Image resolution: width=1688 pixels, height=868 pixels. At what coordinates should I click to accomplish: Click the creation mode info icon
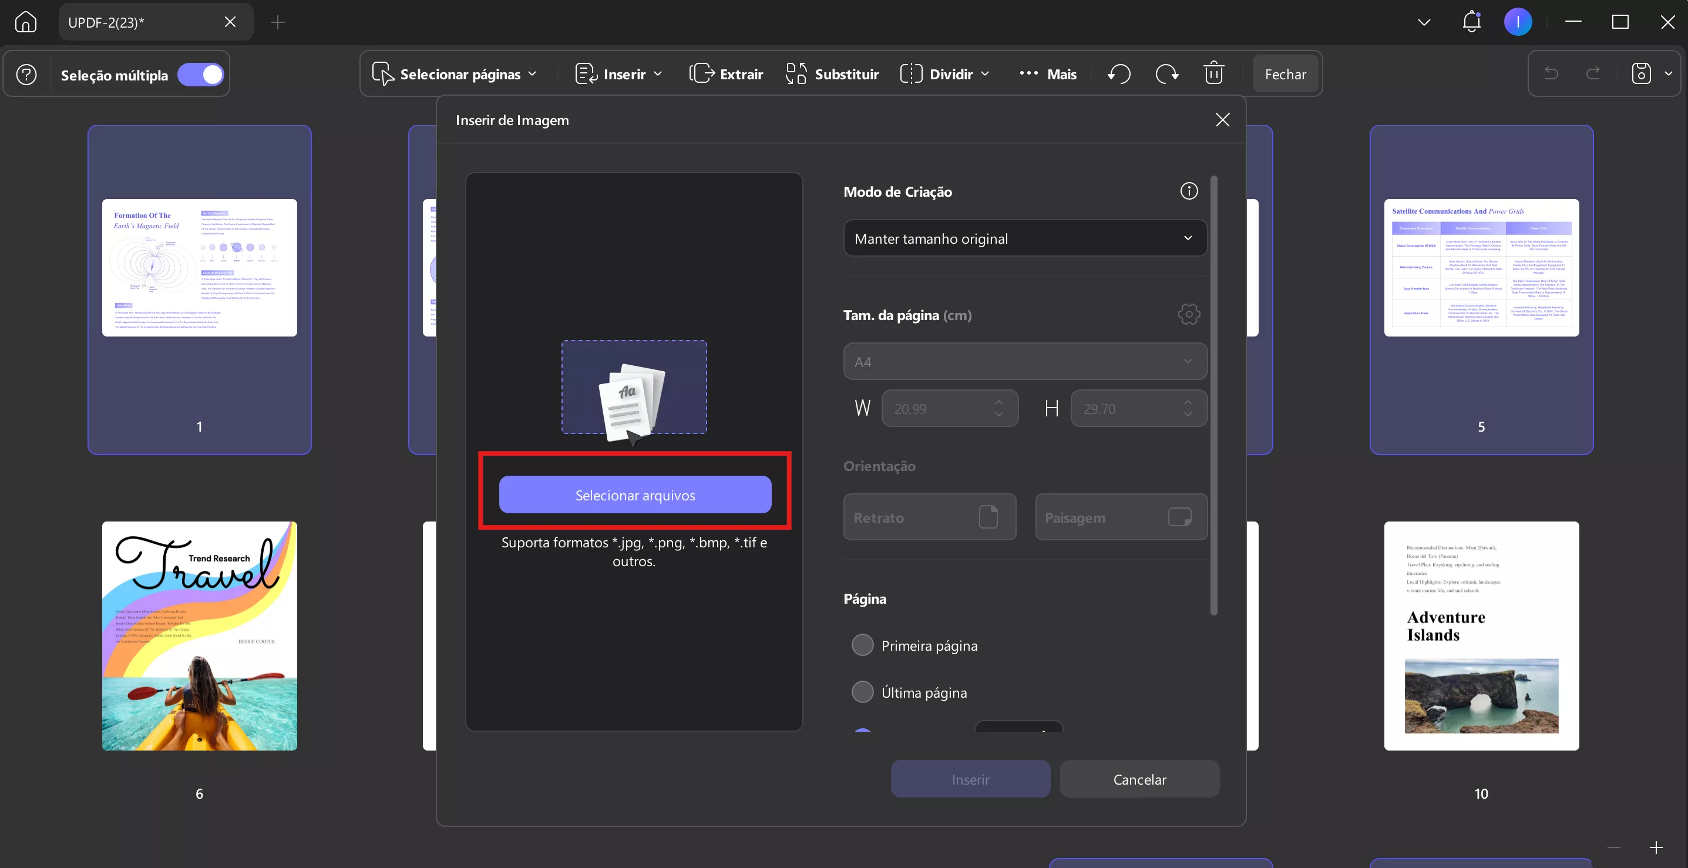[x=1189, y=191]
